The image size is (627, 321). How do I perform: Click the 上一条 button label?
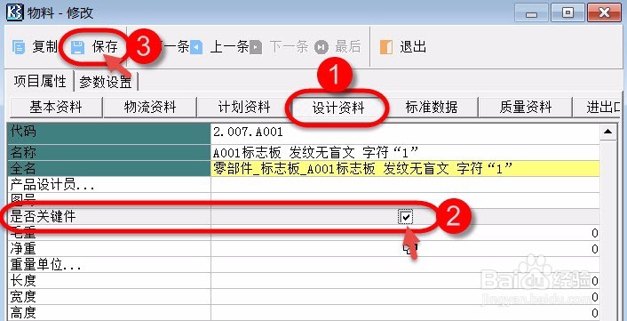(229, 47)
